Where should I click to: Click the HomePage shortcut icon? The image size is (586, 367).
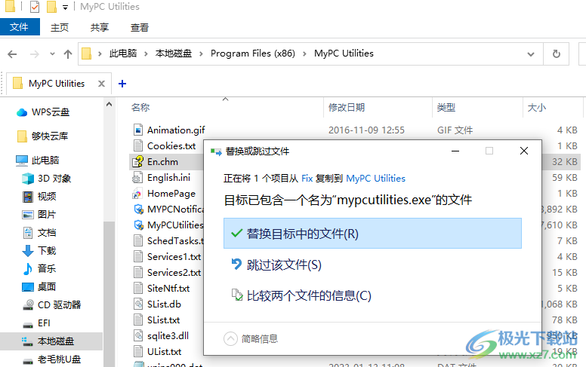click(x=137, y=194)
